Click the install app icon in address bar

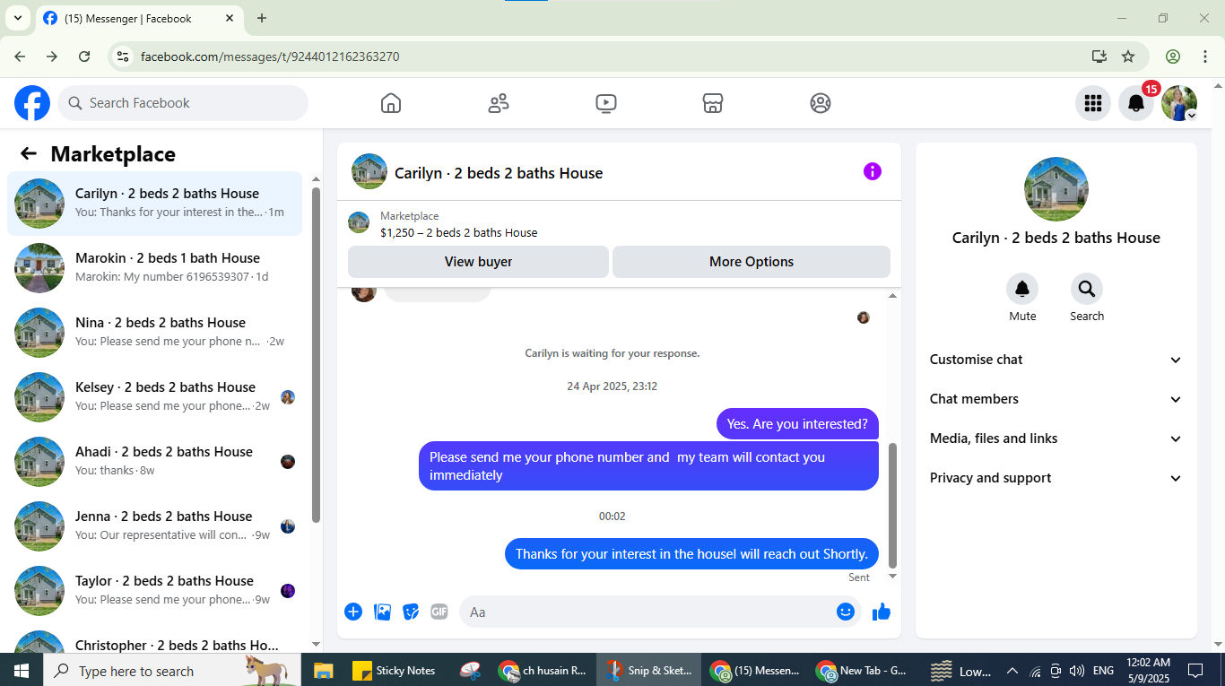(1099, 56)
